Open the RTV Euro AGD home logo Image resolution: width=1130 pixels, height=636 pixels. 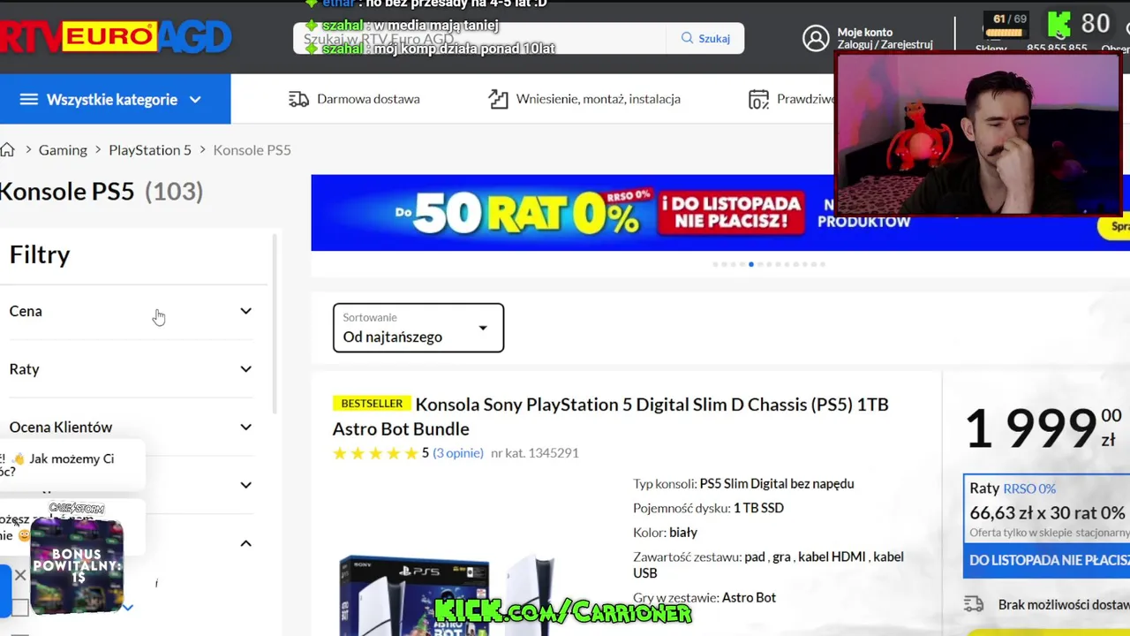116,37
